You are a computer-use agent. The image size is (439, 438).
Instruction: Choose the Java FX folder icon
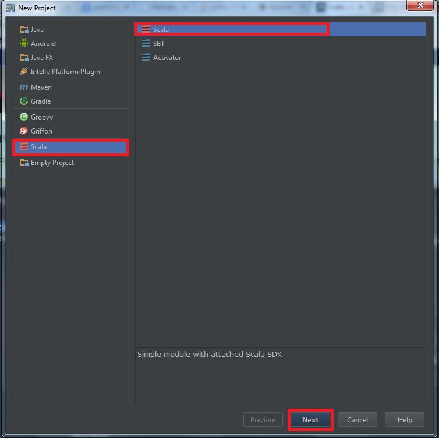tap(24, 58)
